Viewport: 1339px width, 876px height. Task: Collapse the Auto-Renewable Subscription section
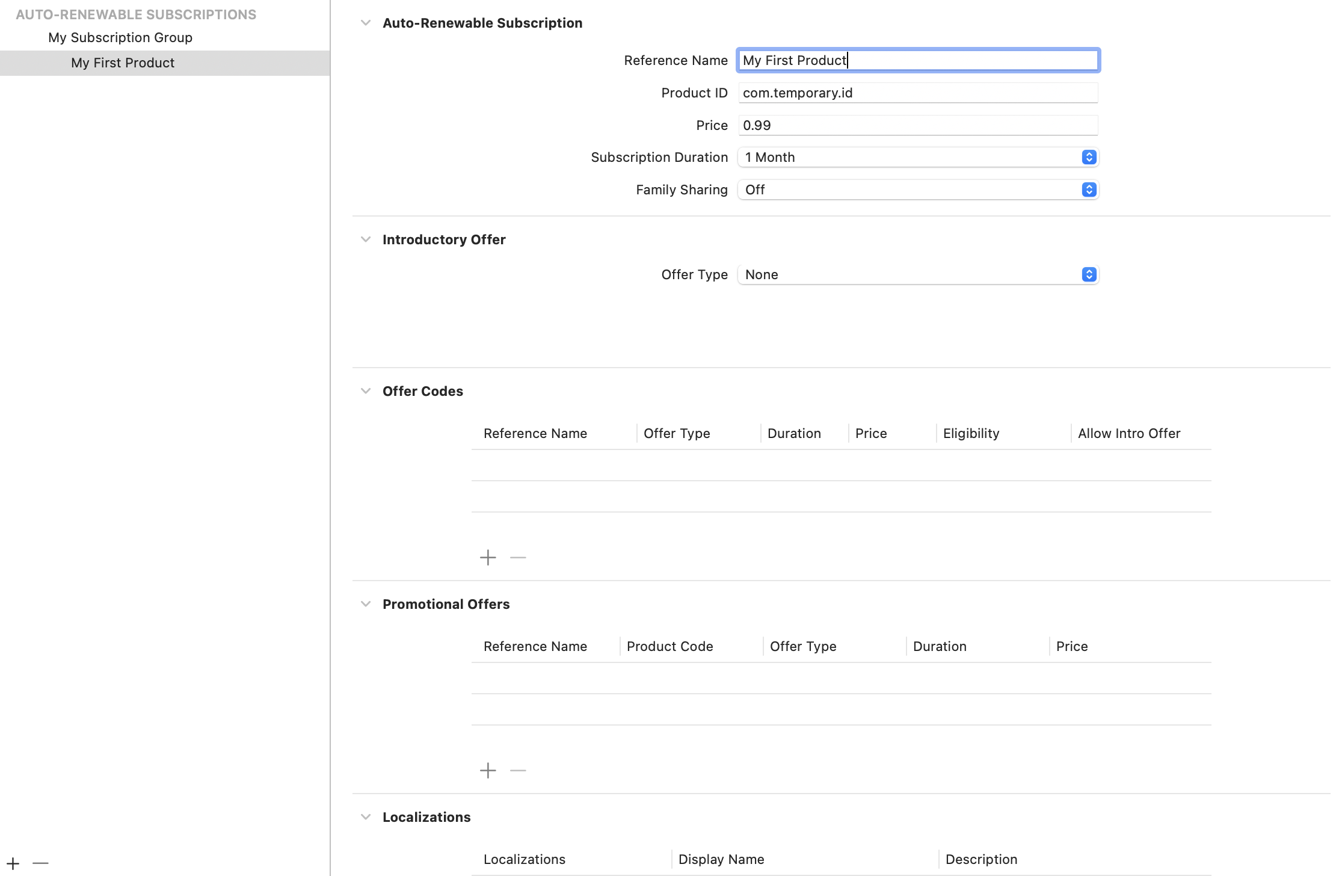(x=365, y=23)
